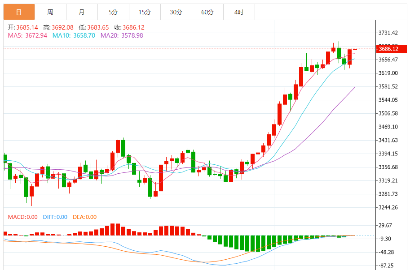Switch to the 60分 timeframe tab
This screenshot has height=270, width=410.
click(x=207, y=12)
